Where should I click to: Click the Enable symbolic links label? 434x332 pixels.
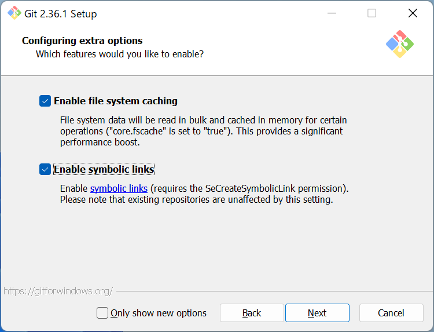104,169
